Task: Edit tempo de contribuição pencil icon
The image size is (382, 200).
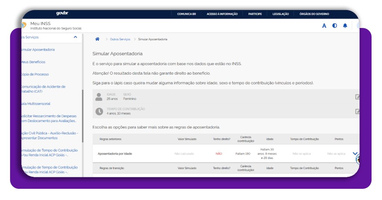Action: coord(357,112)
